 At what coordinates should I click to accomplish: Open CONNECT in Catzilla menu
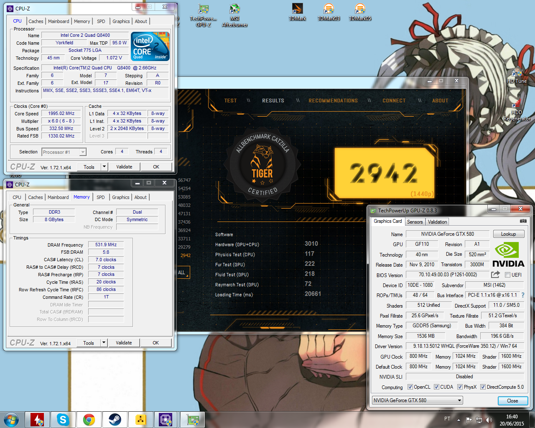pos(394,101)
